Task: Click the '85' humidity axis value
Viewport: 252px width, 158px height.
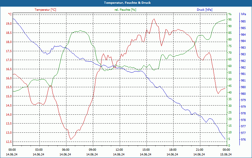Action: pos(230,33)
